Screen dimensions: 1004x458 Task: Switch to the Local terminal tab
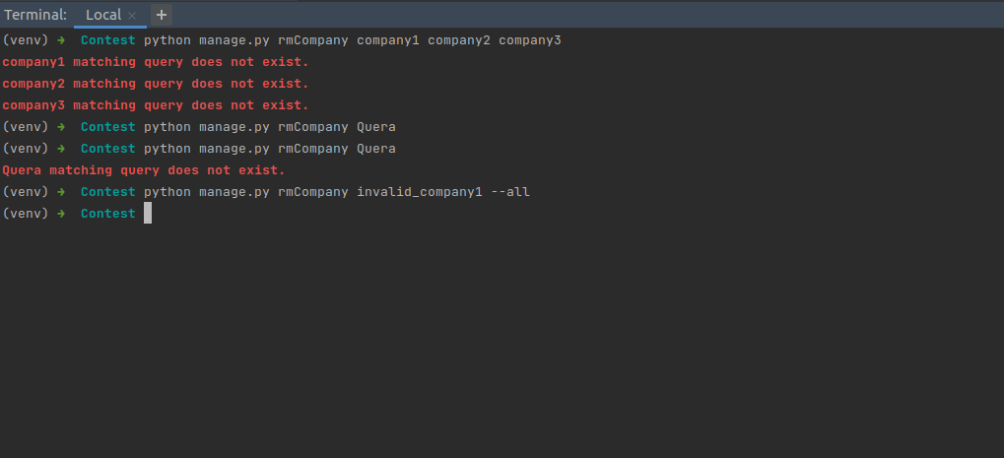(x=103, y=15)
